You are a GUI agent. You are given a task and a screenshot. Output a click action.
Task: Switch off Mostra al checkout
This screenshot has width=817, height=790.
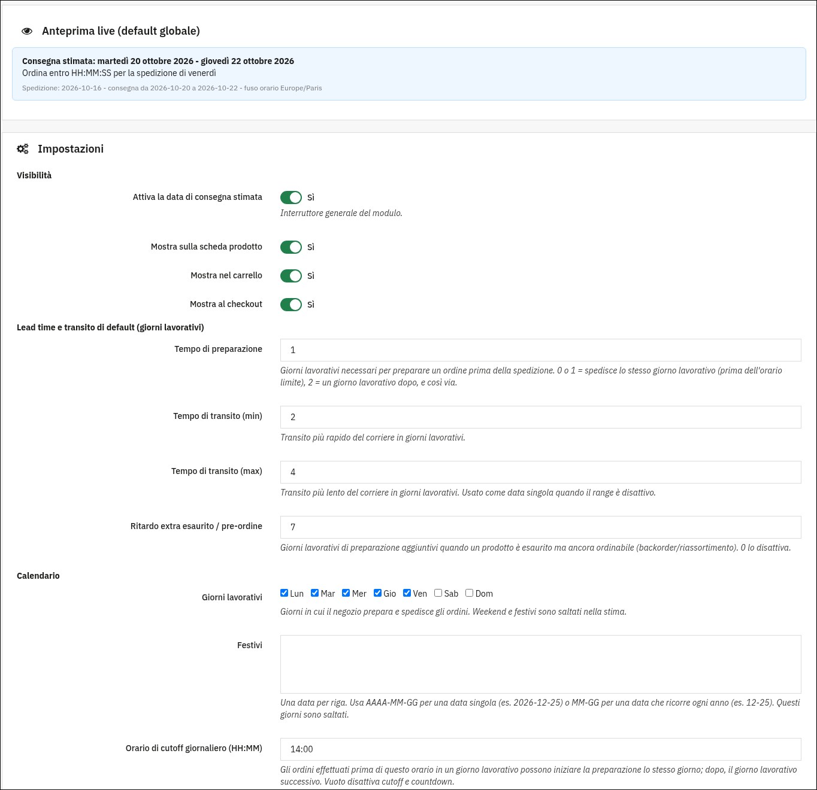(x=291, y=305)
